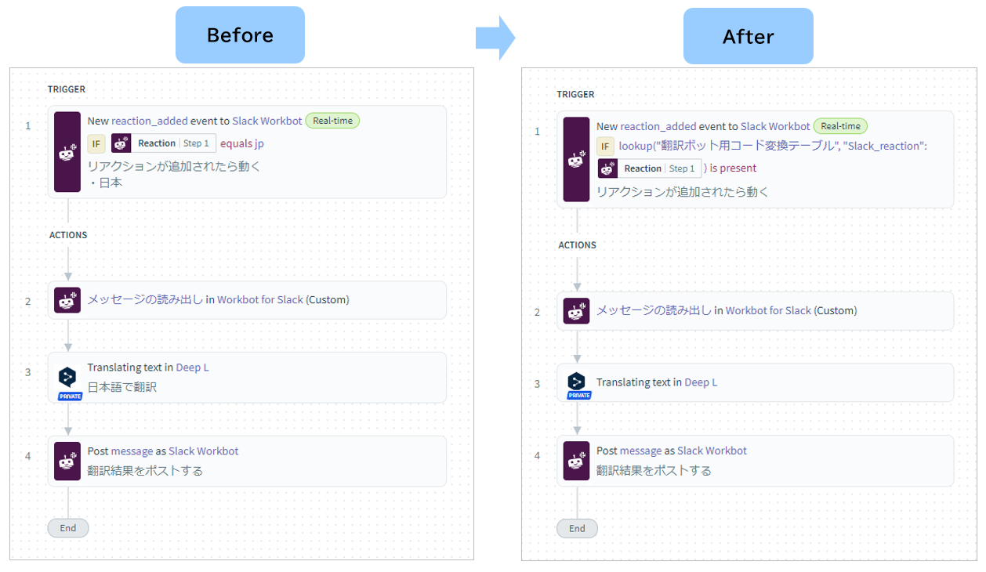Click ACTIONS heading in After recipe
Viewport: 986px width, 572px height.
coord(578,245)
